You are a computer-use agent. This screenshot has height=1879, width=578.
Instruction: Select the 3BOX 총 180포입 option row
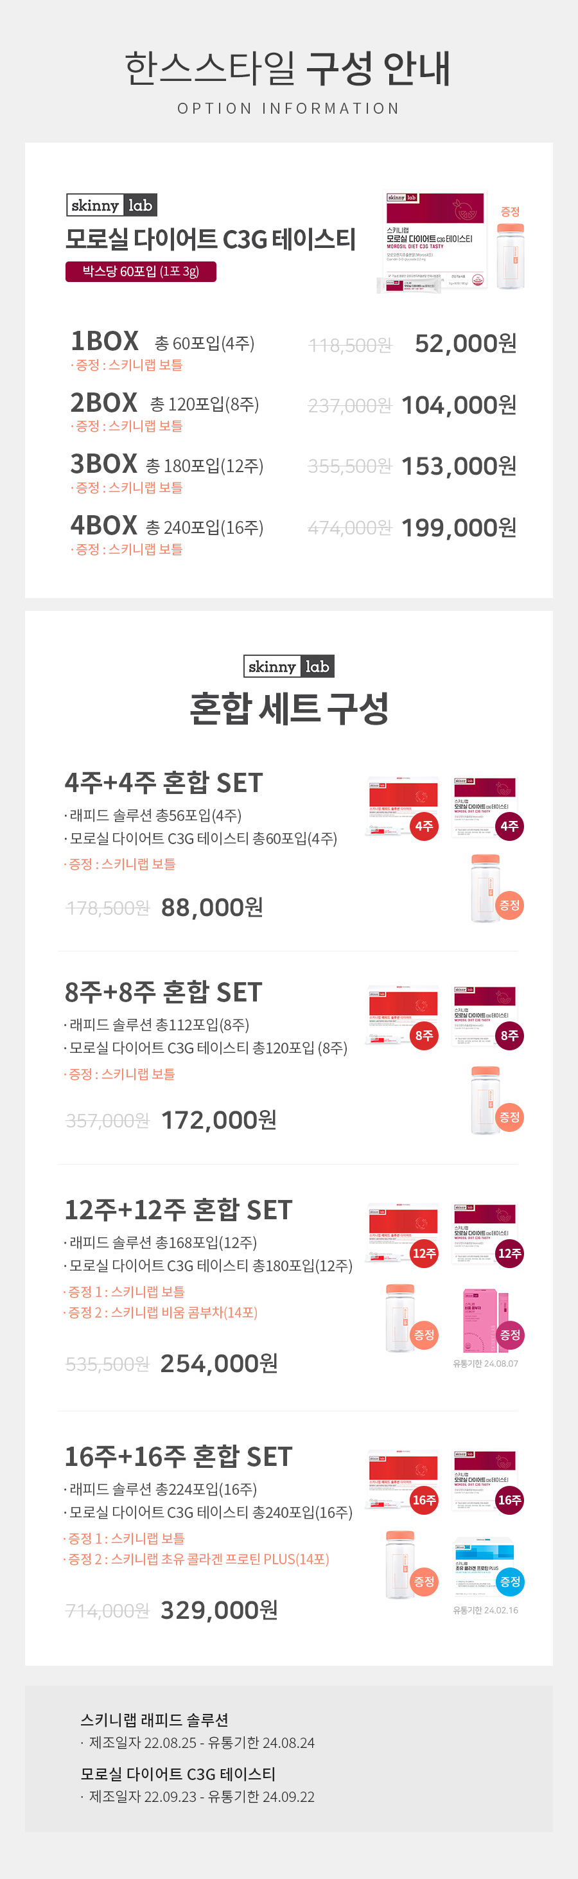[293, 472]
